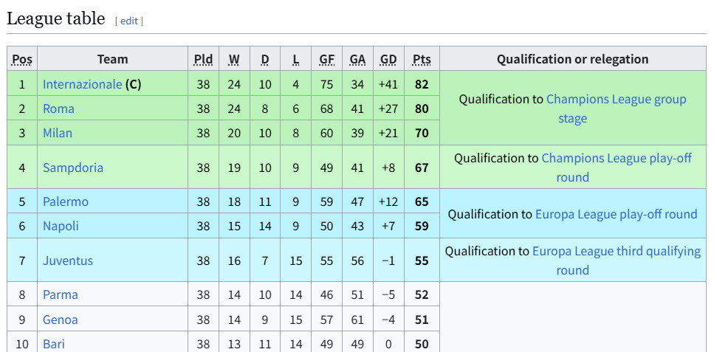Go to the Sampdoria team page
Image resolution: width=714 pixels, height=352 pixels.
[73, 168]
